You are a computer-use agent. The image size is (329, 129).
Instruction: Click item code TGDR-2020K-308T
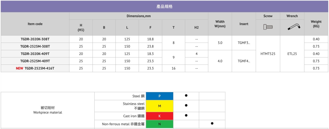coord(35,39)
